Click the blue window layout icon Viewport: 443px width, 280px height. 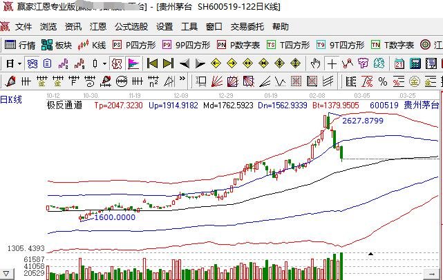click(x=32, y=63)
